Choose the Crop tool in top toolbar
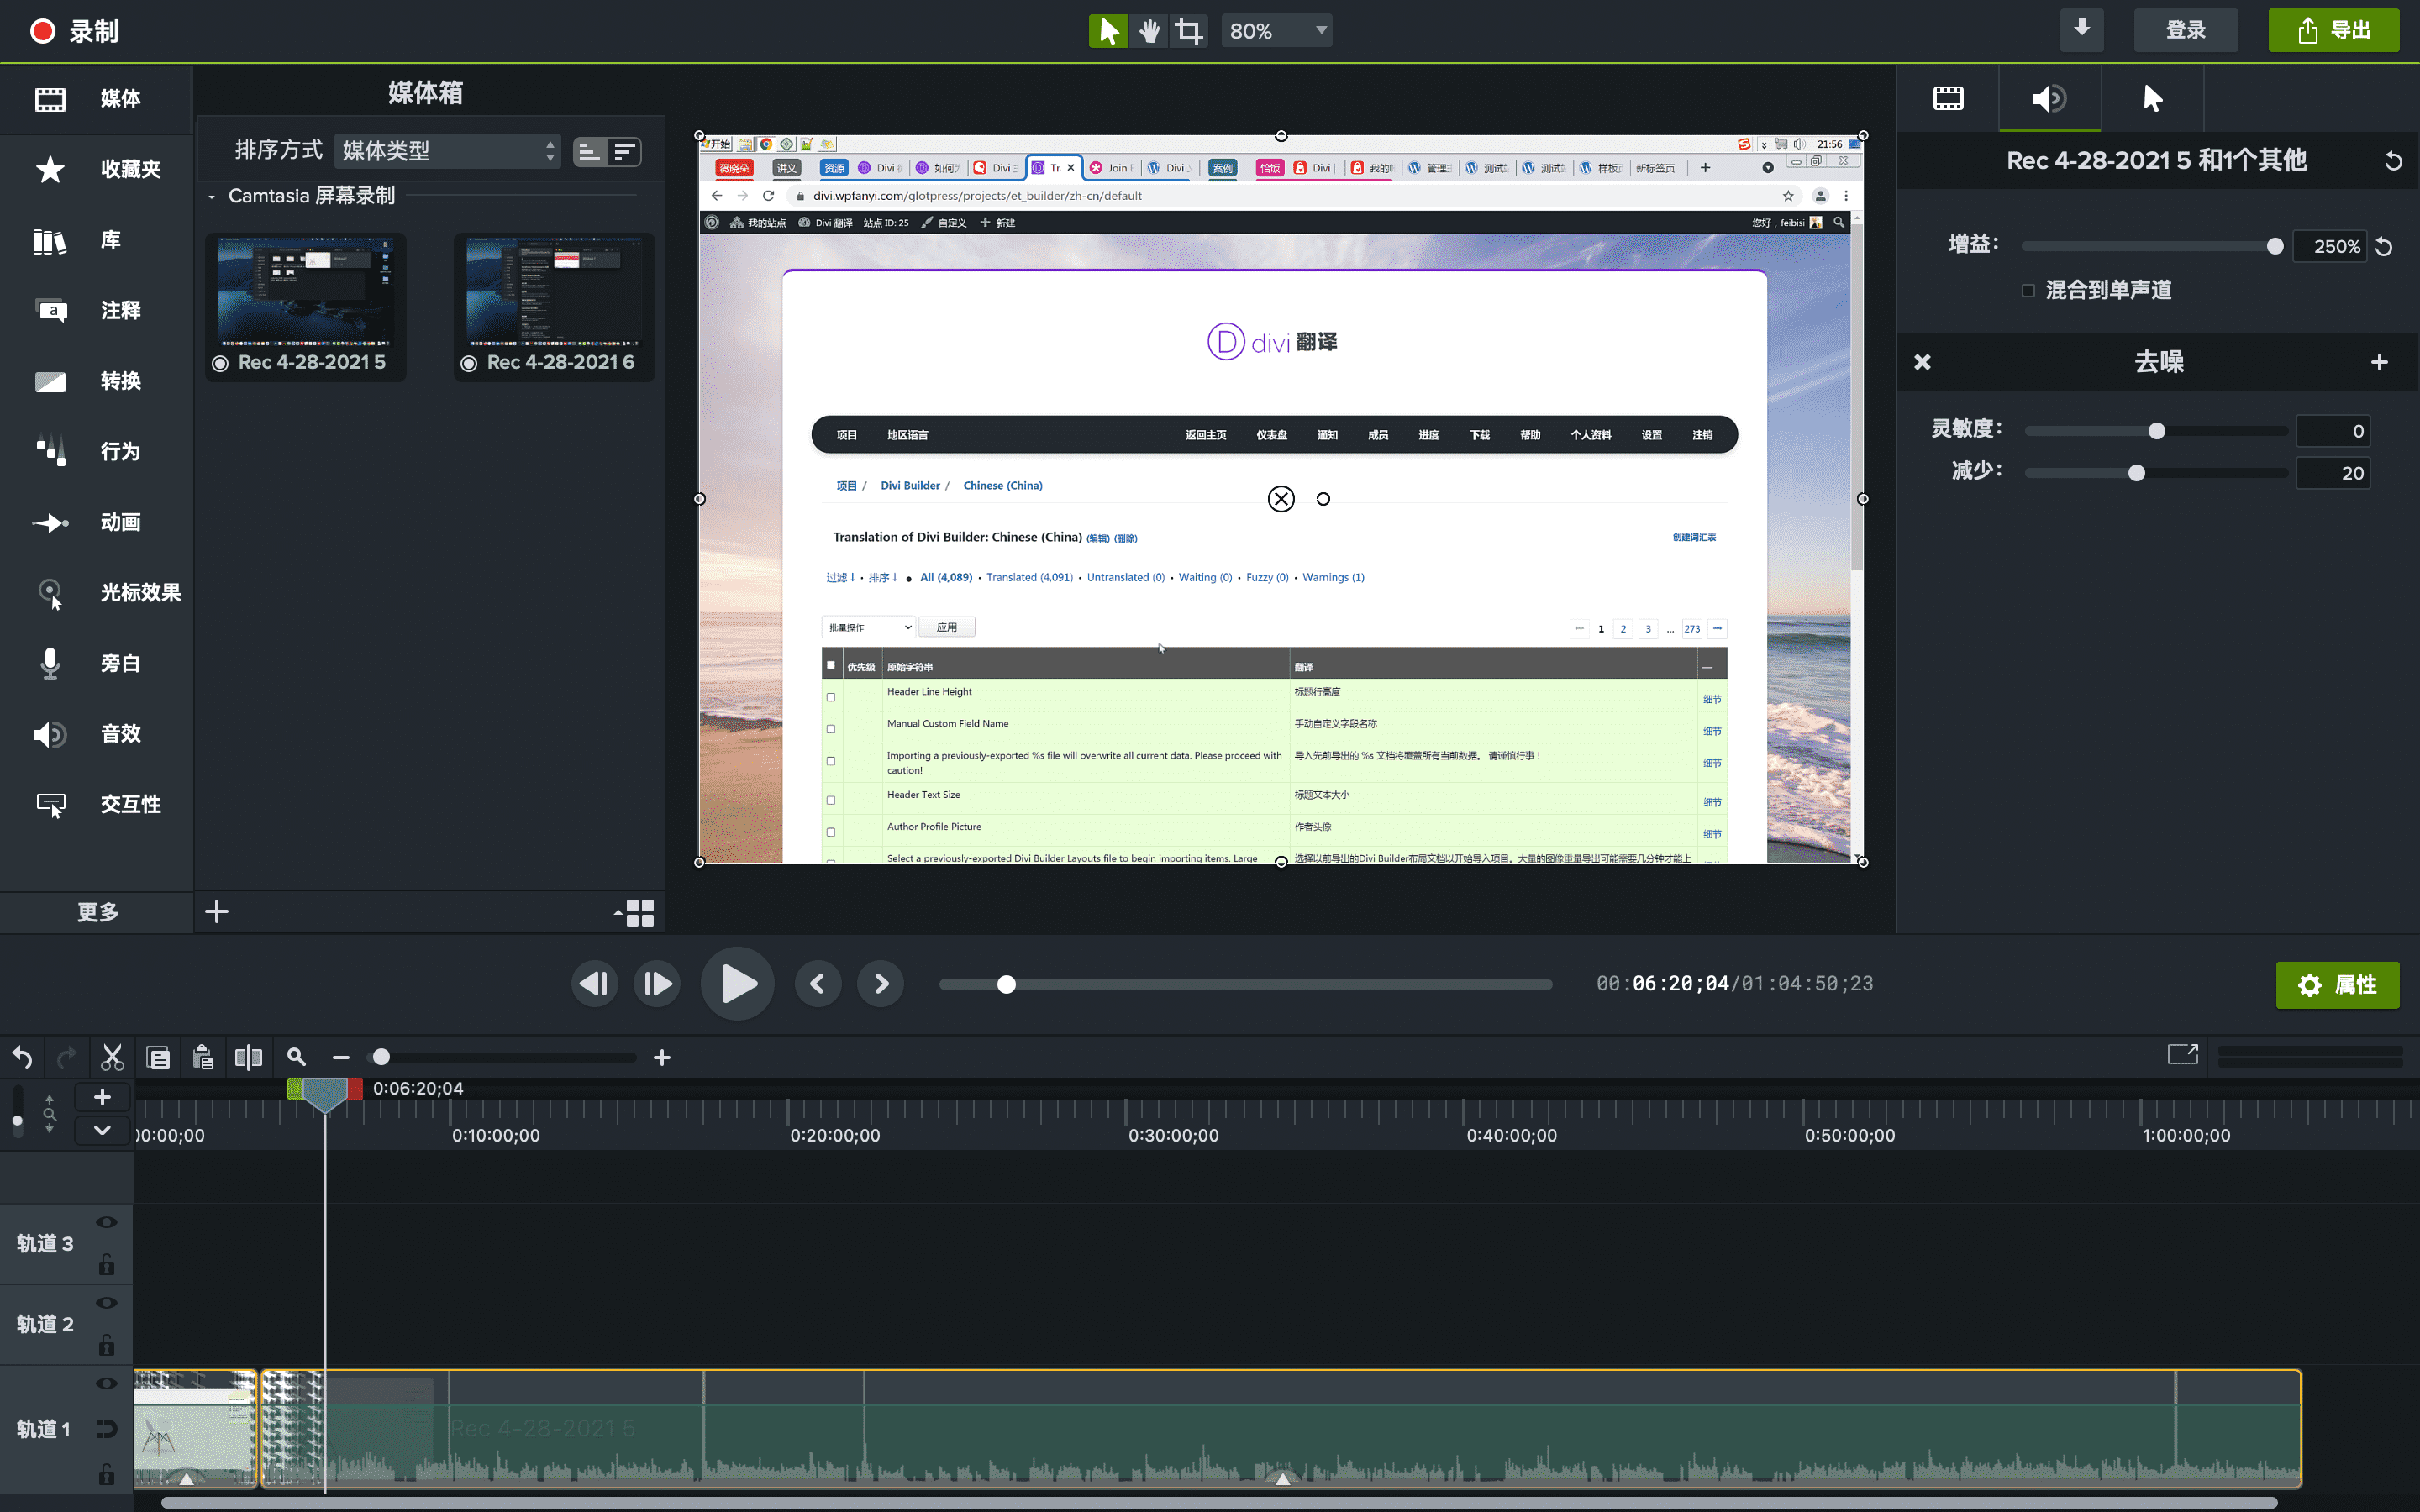The height and width of the screenshot is (1512, 2420). coord(1188,31)
